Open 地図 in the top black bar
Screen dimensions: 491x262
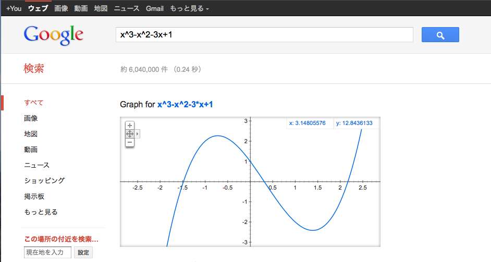pyautogui.click(x=101, y=8)
